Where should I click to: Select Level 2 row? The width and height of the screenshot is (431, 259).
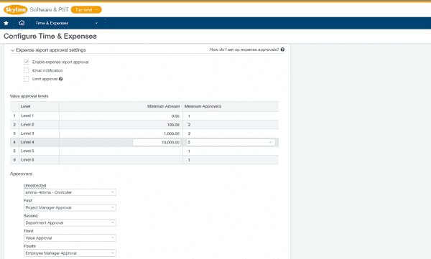click(144, 125)
